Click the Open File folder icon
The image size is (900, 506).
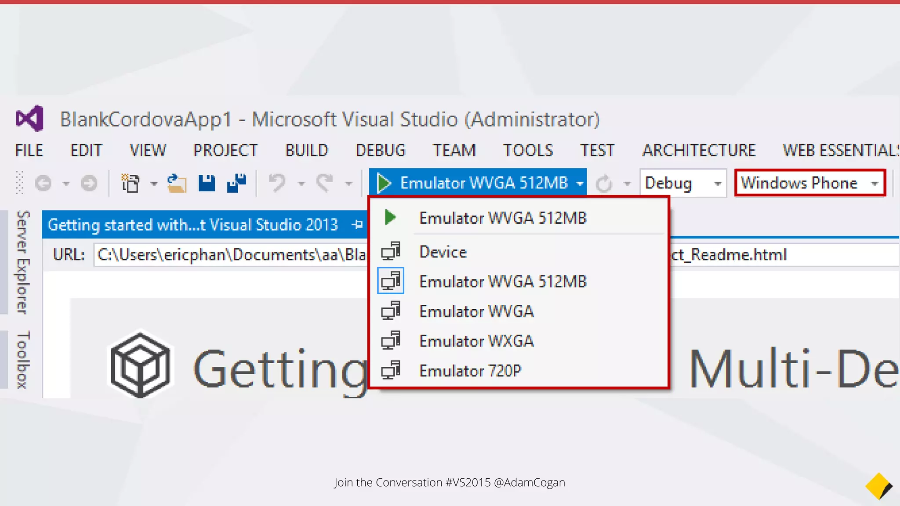[177, 183]
